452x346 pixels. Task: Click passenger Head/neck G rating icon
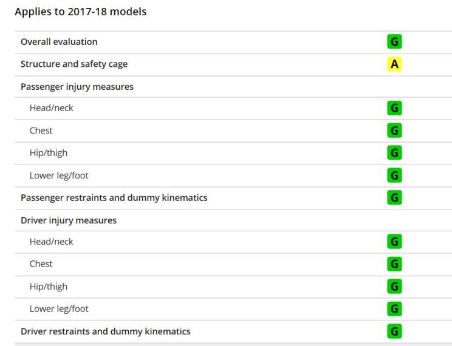pos(394,108)
